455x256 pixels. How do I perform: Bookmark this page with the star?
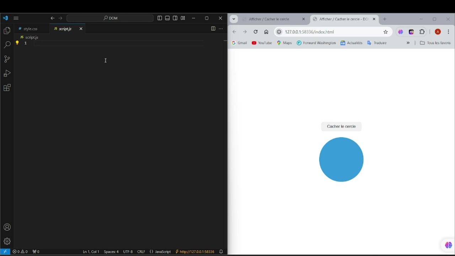point(385,32)
